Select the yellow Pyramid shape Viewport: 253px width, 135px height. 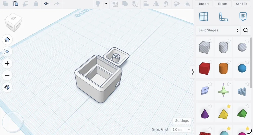pyautogui.click(x=223, y=114)
